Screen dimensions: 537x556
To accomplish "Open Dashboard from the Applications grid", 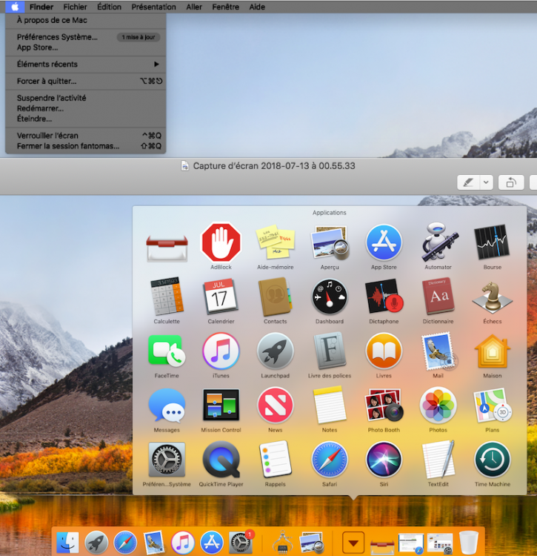I will pyautogui.click(x=330, y=297).
